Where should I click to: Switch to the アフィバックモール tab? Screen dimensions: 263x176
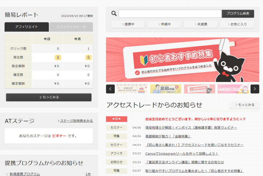71,27
